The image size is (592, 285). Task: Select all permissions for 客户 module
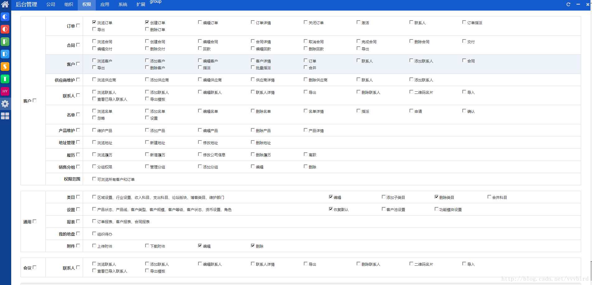click(35, 101)
